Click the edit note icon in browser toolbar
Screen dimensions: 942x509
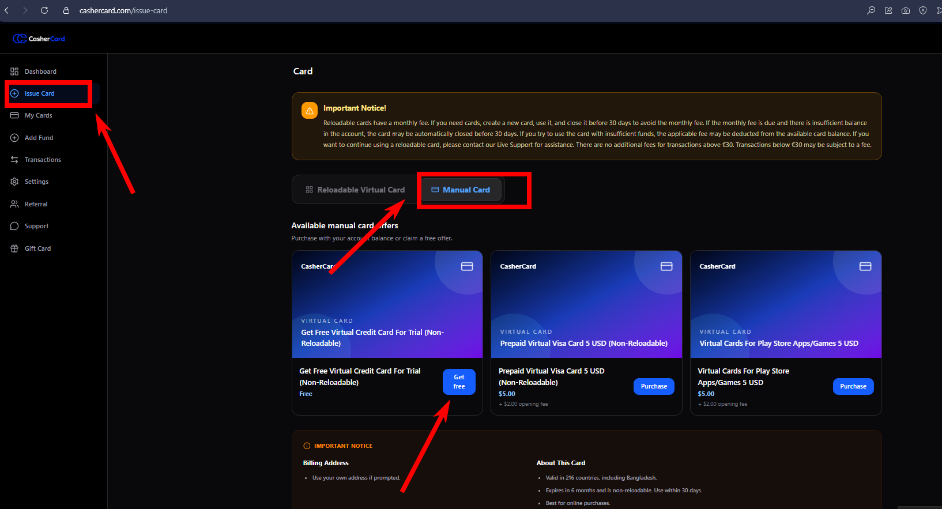pyautogui.click(x=888, y=10)
